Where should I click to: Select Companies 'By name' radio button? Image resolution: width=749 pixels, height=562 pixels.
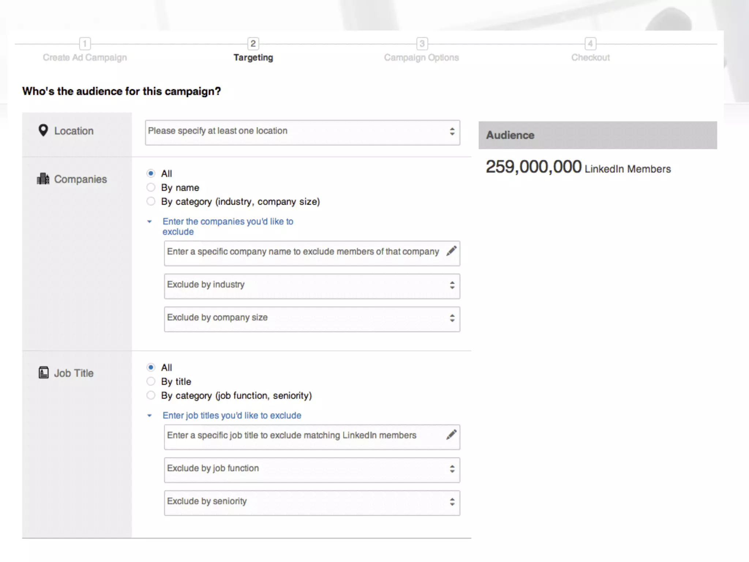click(151, 187)
